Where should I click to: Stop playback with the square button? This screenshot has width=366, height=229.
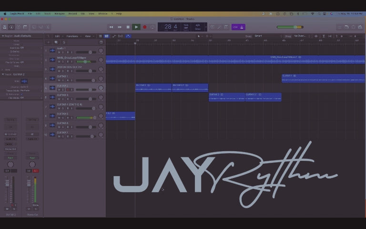tap(128, 27)
